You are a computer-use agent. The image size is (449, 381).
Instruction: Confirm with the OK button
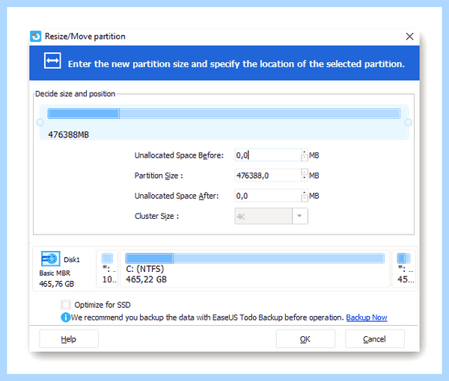click(305, 338)
